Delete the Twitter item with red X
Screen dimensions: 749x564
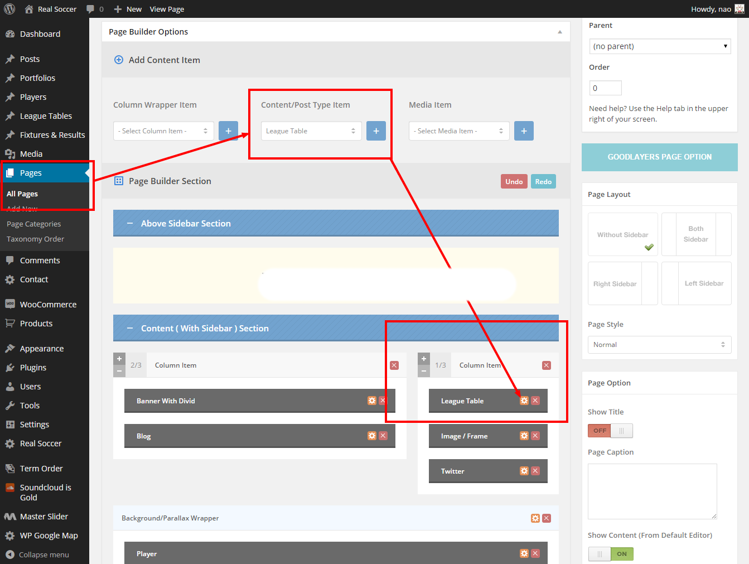[x=535, y=471]
